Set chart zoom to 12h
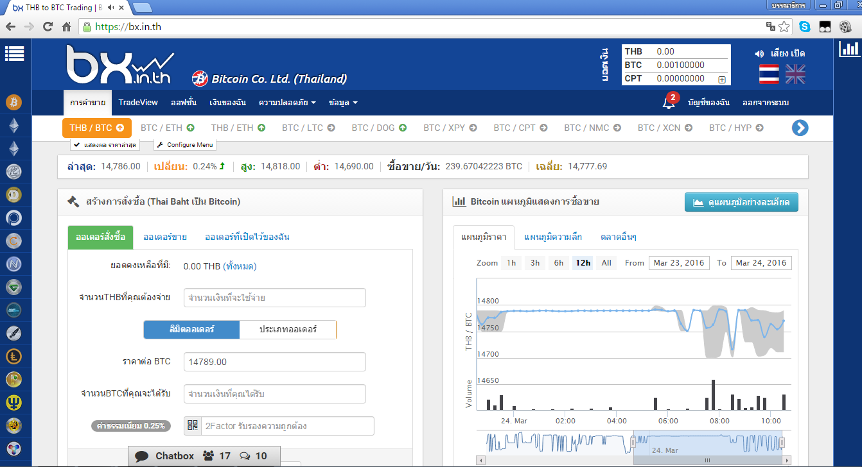The width and height of the screenshot is (862, 467). 583,263
